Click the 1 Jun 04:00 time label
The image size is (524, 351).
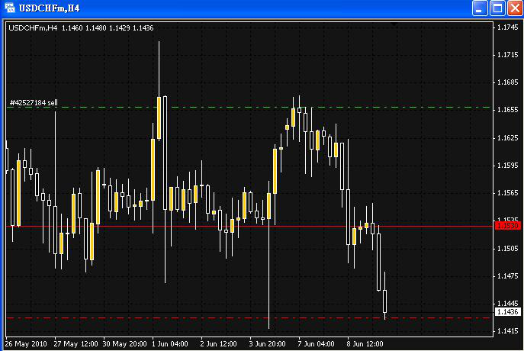point(170,344)
